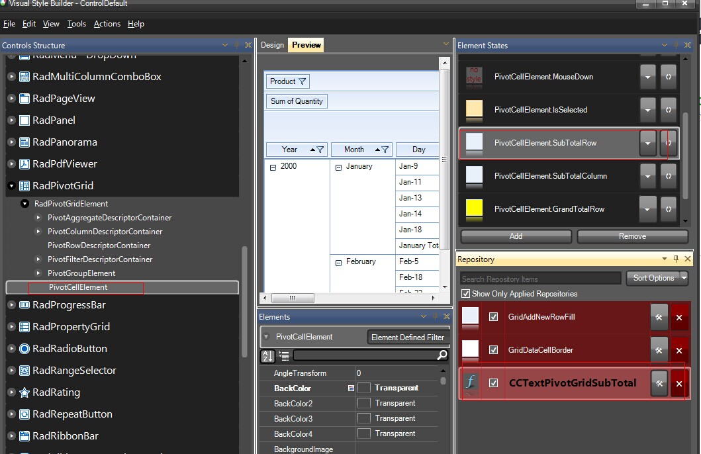Image resolution: width=701 pixels, height=454 pixels.
Task: Remove CCTextPivotGridSubTotal with its X button
Action: coord(679,383)
